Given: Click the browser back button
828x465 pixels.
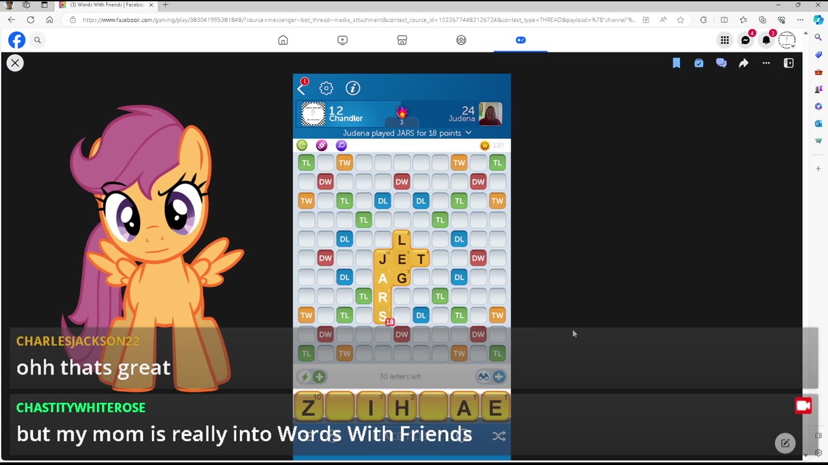Looking at the screenshot, I should click(x=12, y=20).
